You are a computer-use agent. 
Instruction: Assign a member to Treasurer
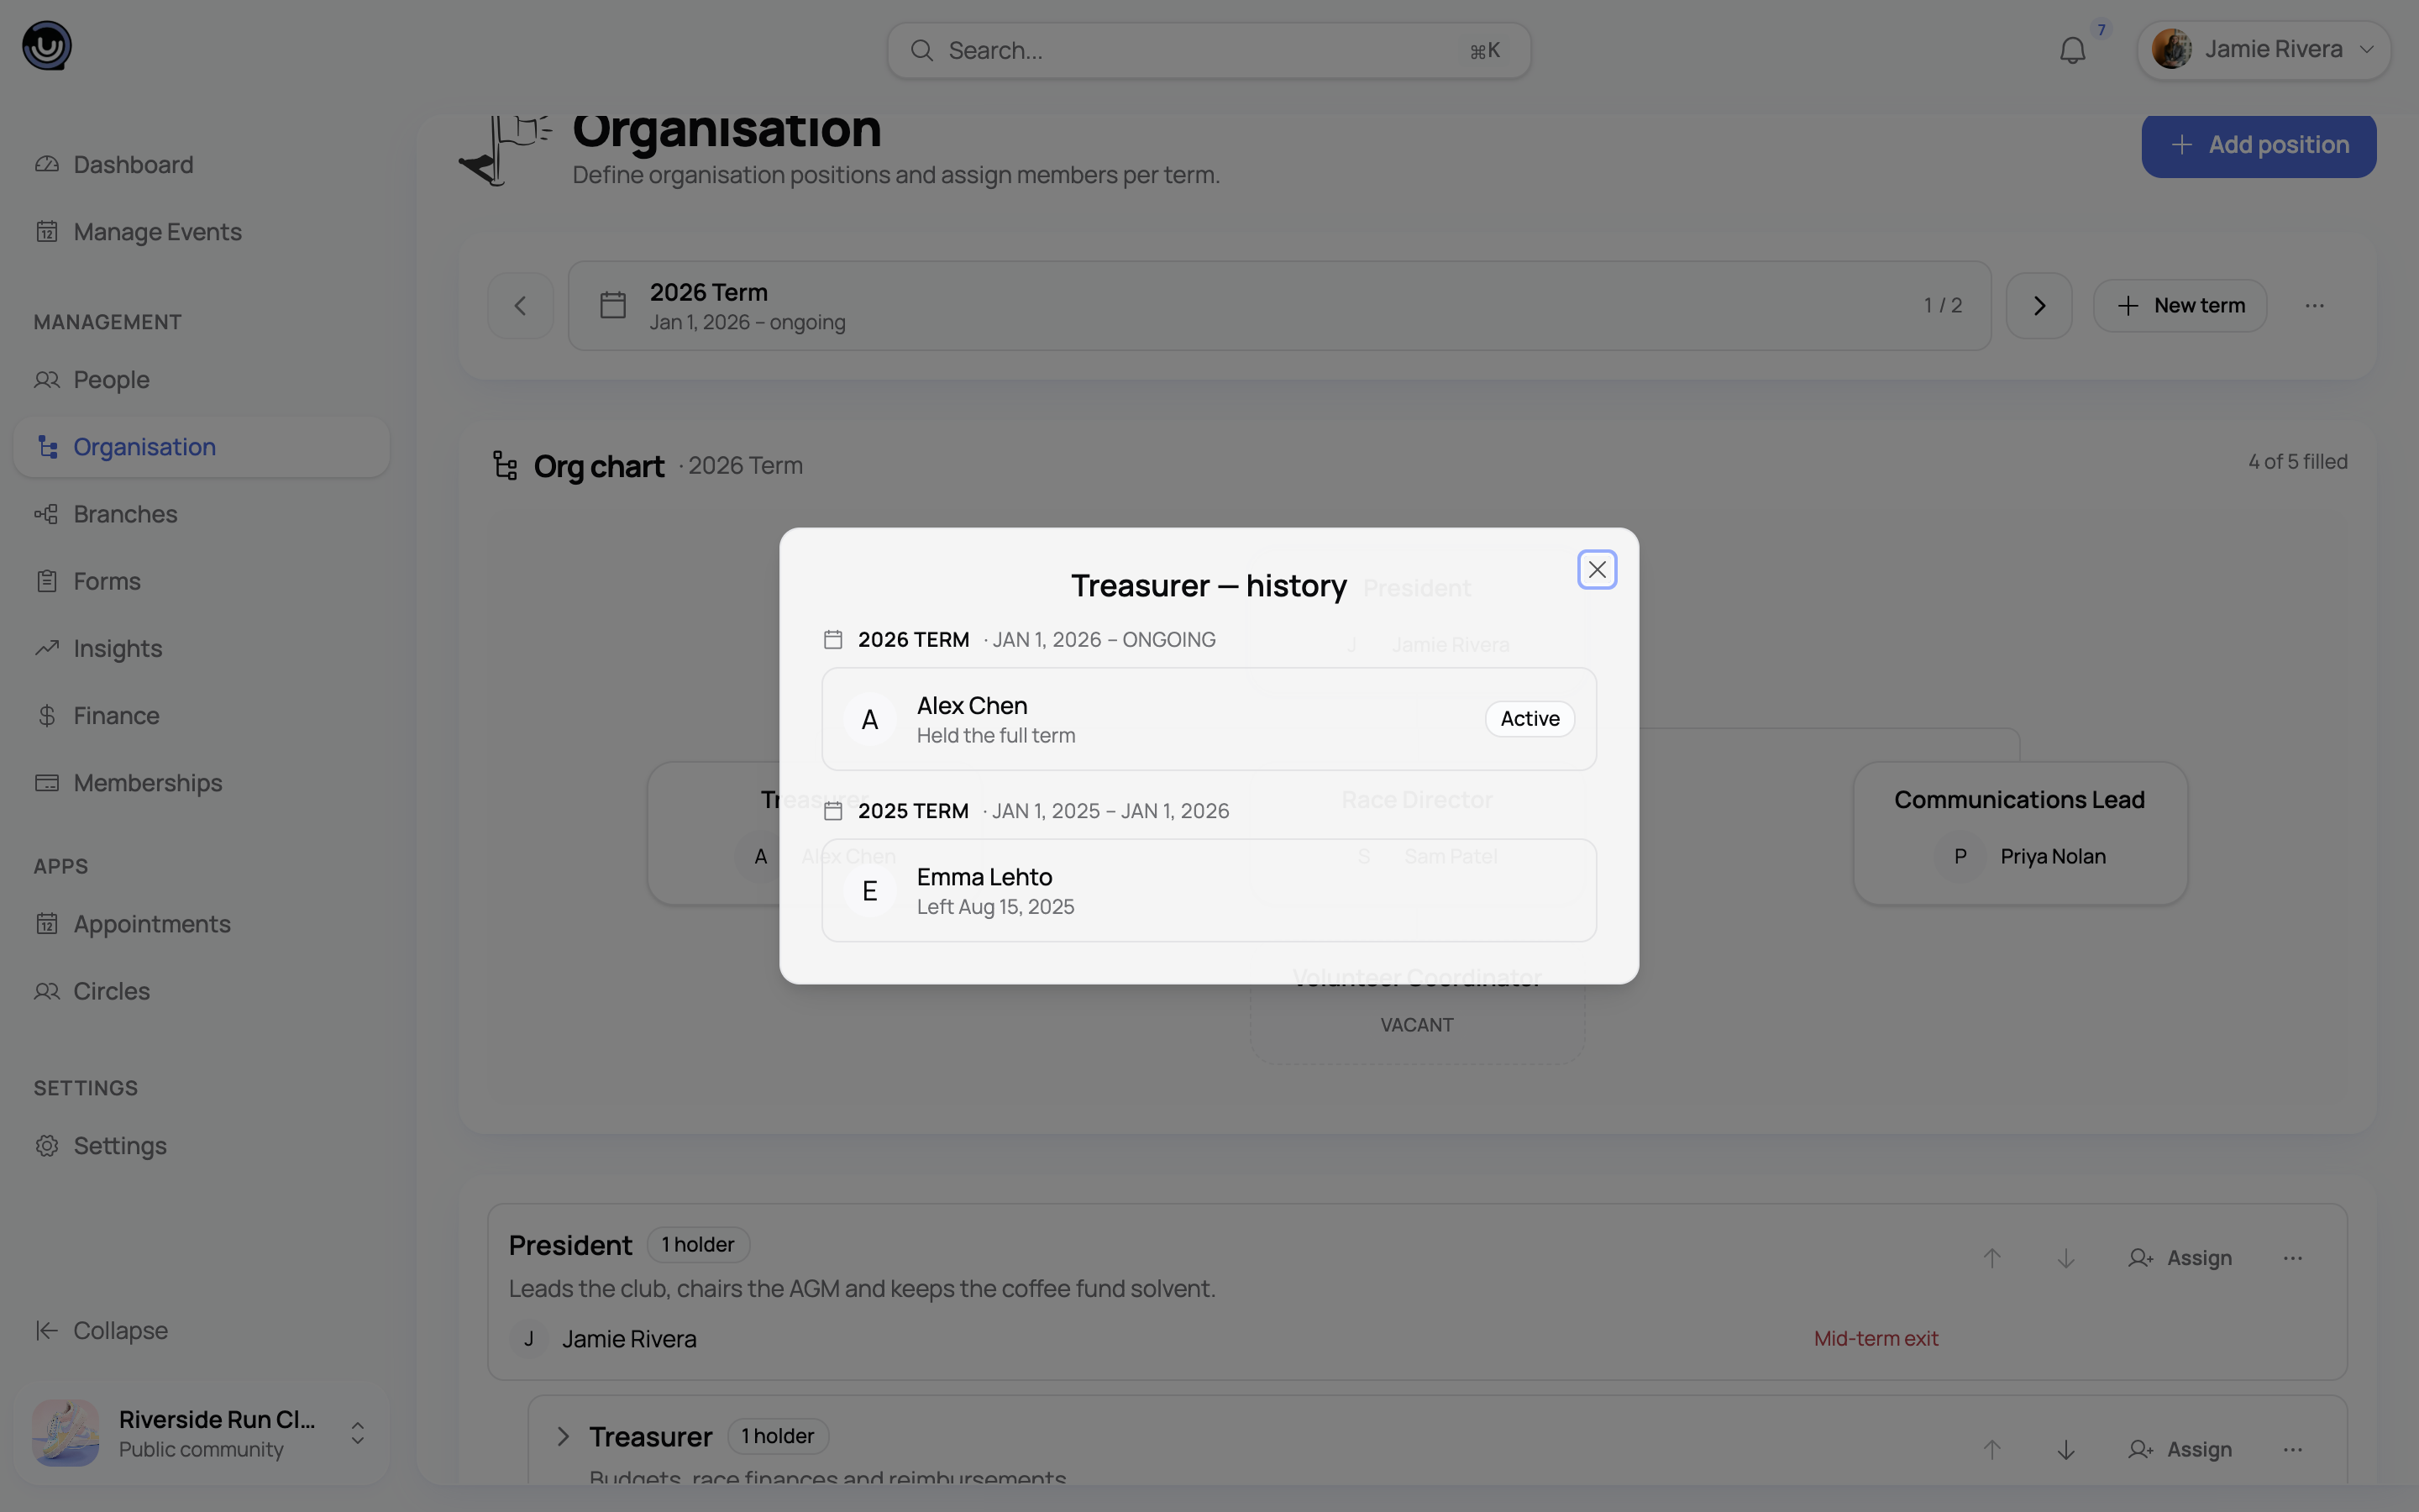[2180, 1450]
